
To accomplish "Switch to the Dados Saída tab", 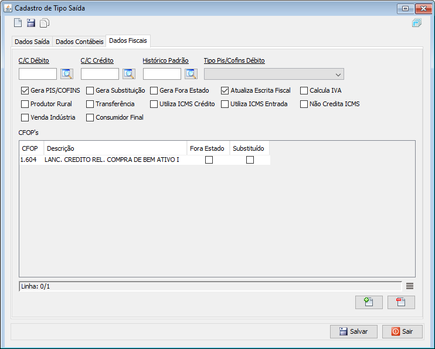I will (x=32, y=42).
